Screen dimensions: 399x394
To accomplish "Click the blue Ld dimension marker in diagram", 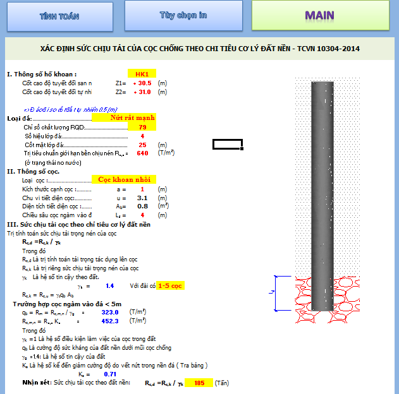I will pyautogui.click(x=279, y=293).
